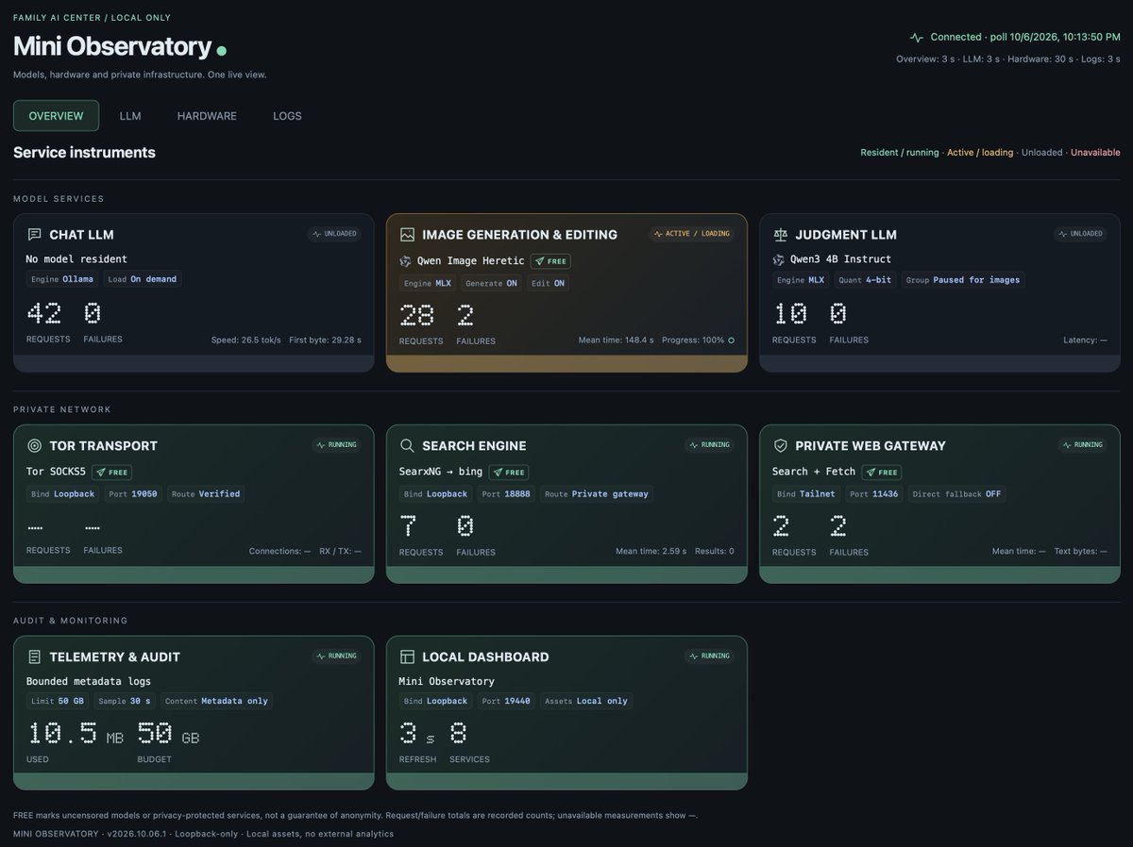Click the Route Private gateway chip

point(597,494)
